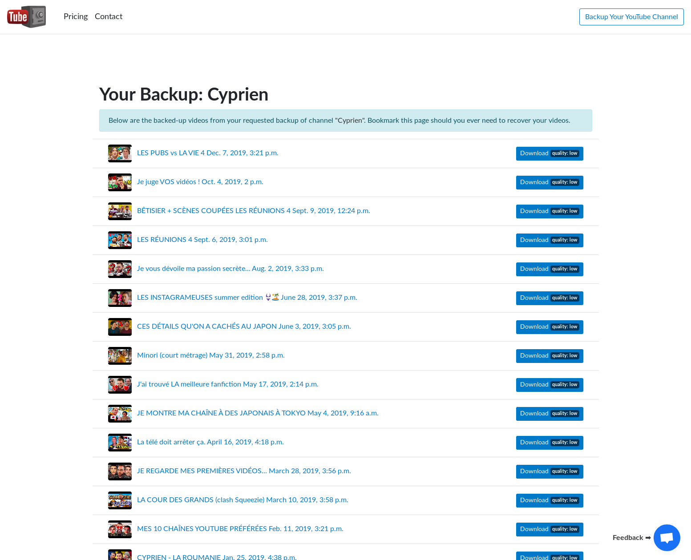Download BÊTISIER + SCÈNES COUPÉES video
The width and height of the screenshot is (691, 560).
550,211
